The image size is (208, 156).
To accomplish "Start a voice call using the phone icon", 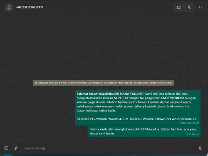I will [x=189, y=7].
